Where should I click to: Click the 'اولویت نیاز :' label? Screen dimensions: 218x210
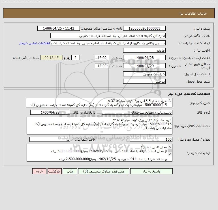click(x=202, y=50)
